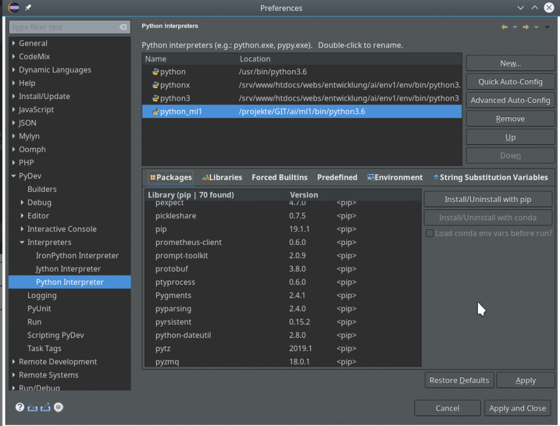Switch to the Libraries tab
The width and height of the screenshot is (560, 426).
(x=221, y=177)
